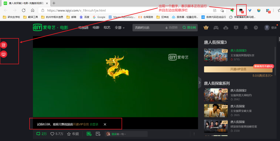Expand the 全部 navigation dropdown

(120, 28)
